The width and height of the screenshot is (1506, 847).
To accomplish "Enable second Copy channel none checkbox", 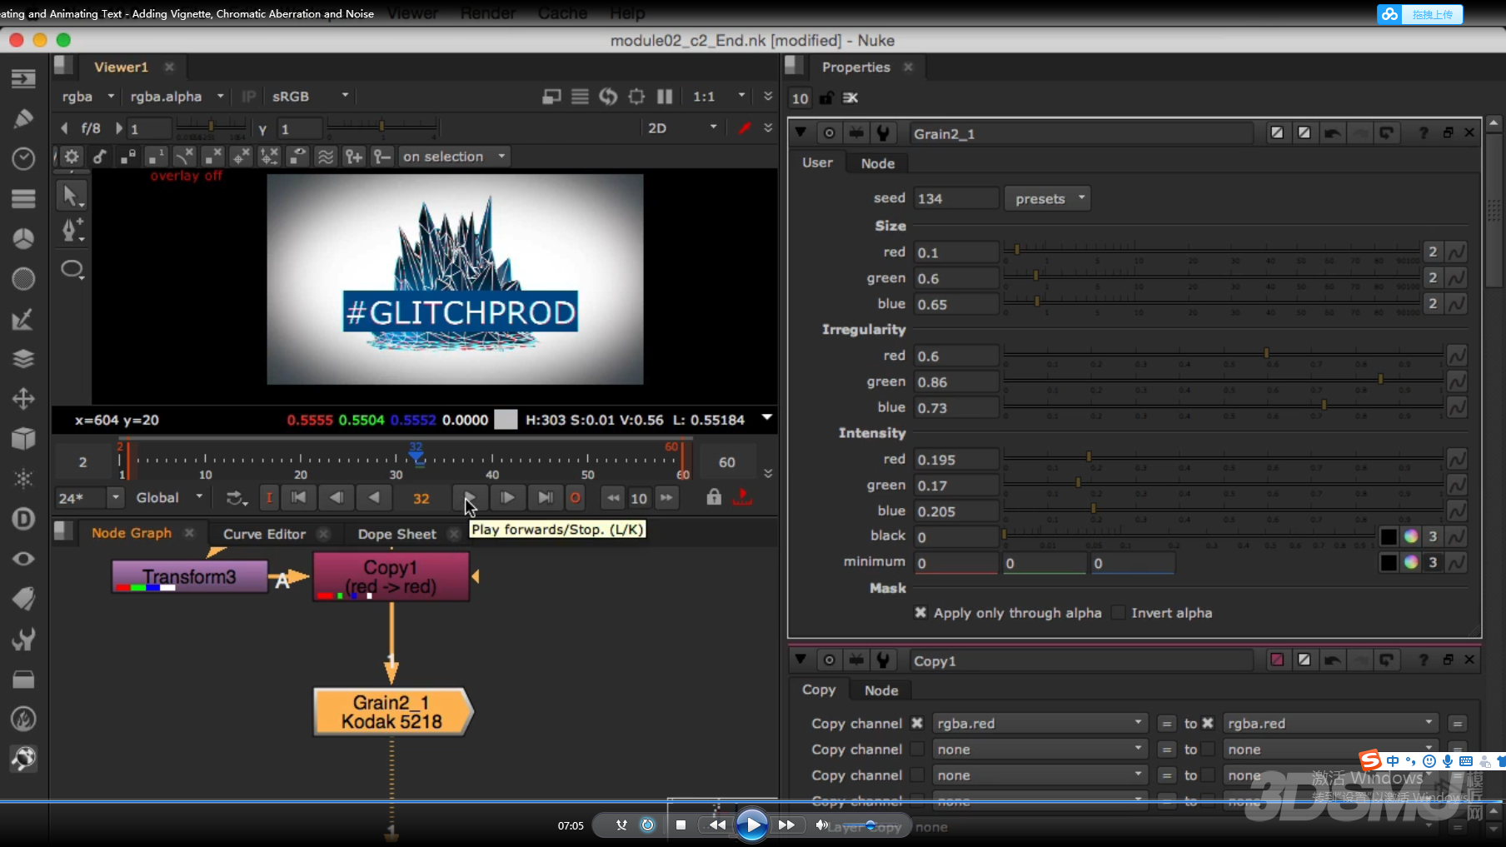I will coord(917,750).
